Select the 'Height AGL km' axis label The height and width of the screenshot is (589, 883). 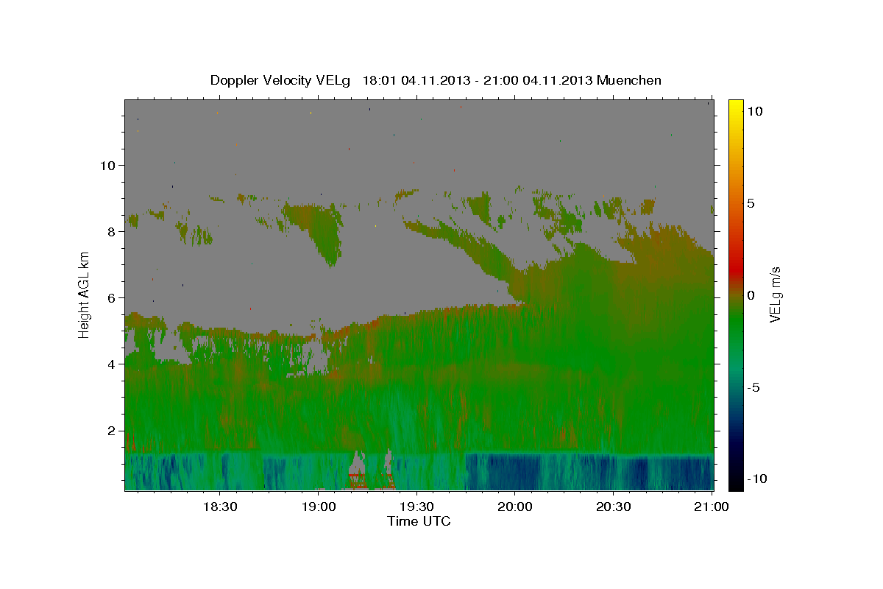(x=85, y=294)
